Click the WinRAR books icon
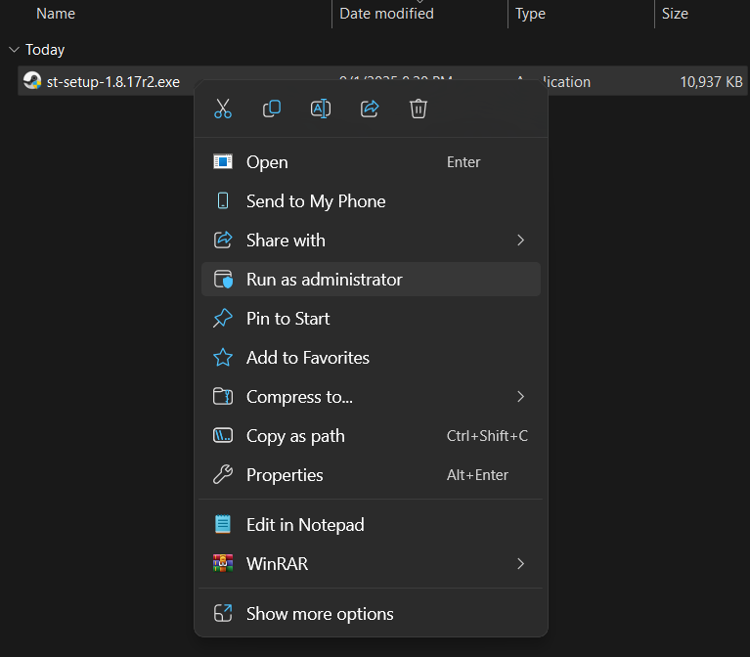 223,564
